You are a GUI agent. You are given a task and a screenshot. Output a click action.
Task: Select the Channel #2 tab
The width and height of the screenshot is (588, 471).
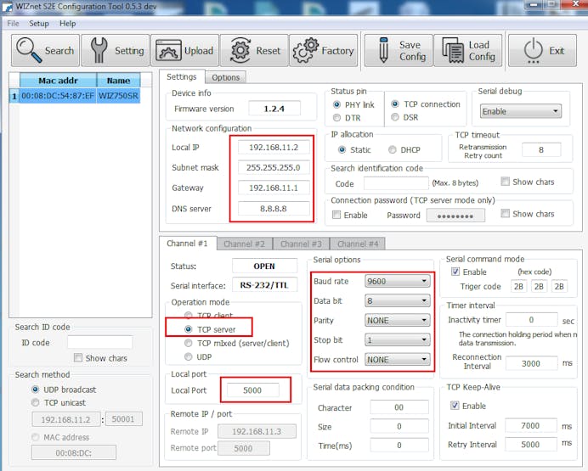(x=244, y=244)
